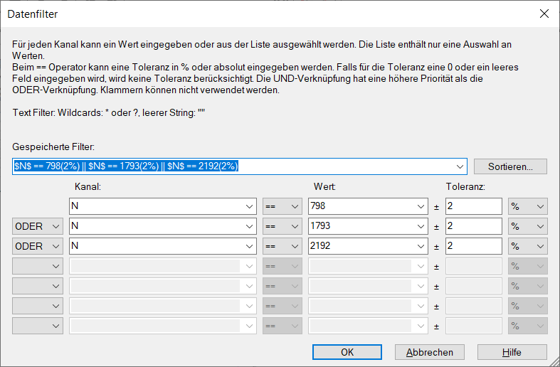Expand the Gespeicherte Filter dropdown
560x367 pixels.
tap(459, 166)
